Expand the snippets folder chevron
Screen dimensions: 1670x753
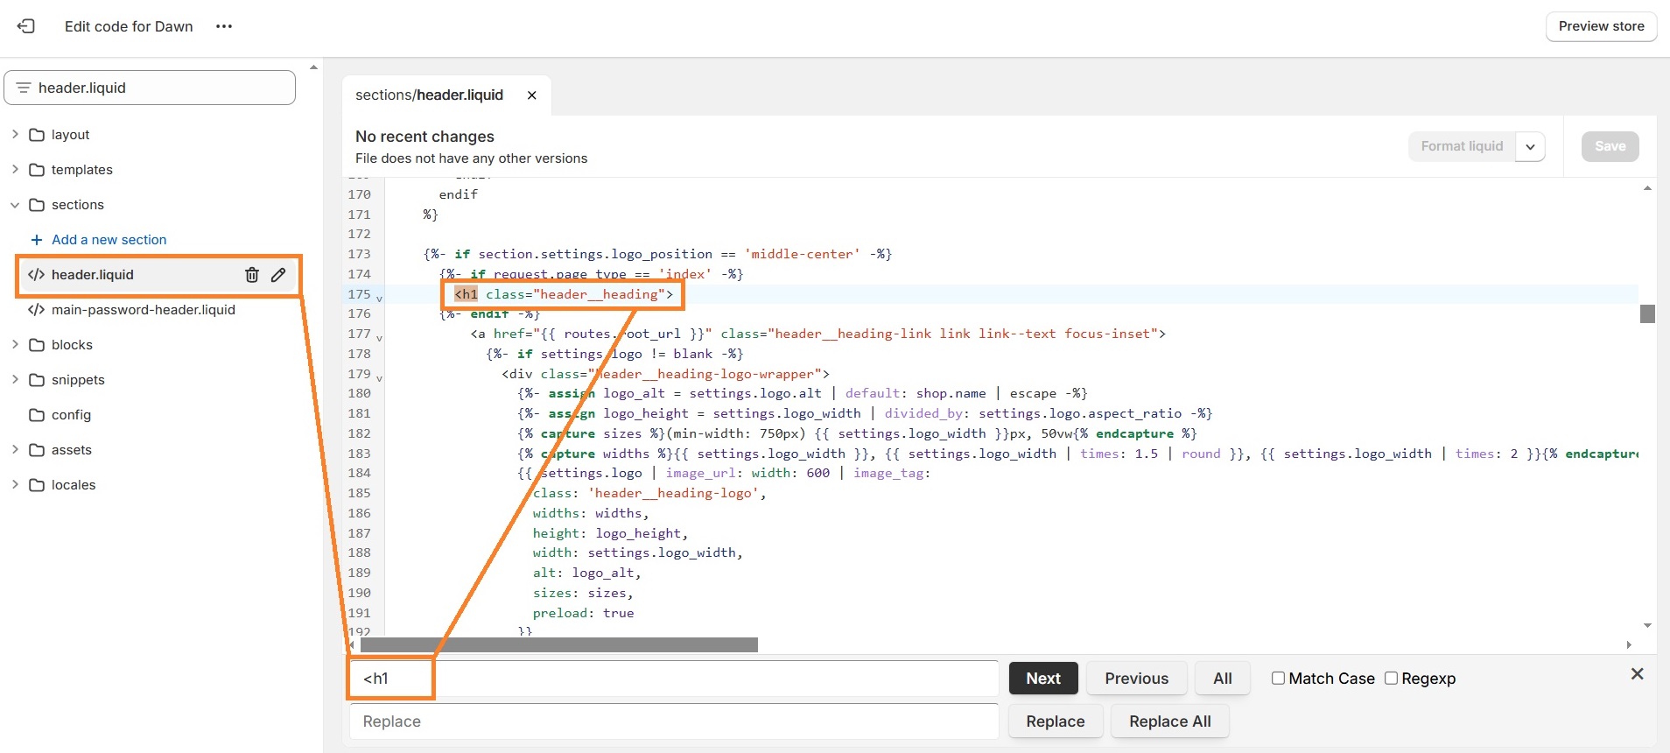15,379
